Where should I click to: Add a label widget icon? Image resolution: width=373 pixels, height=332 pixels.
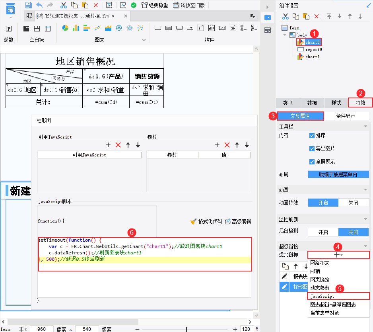(169, 28)
